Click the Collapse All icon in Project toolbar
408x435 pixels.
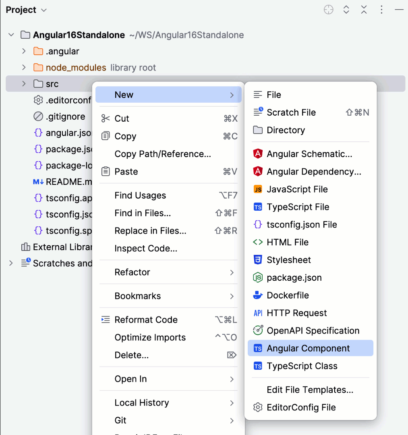(x=364, y=10)
